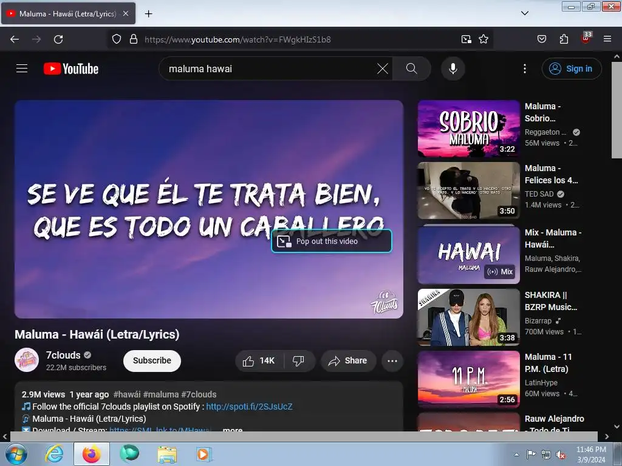The height and width of the screenshot is (466, 622).
Task: Open the Windows Start menu
Action: pos(16,454)
